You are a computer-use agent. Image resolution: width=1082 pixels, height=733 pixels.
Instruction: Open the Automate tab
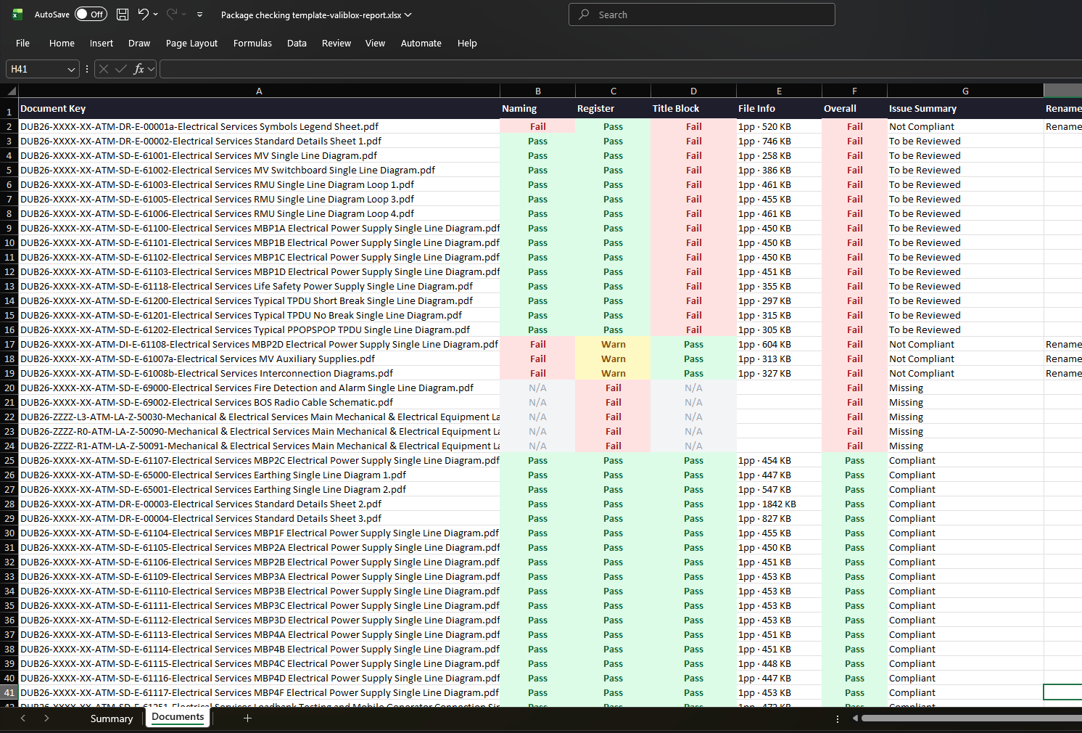tap(421, 44)
